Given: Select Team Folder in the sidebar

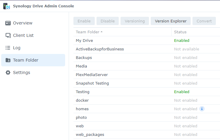Looking at the screenshot, I should 33,60.
